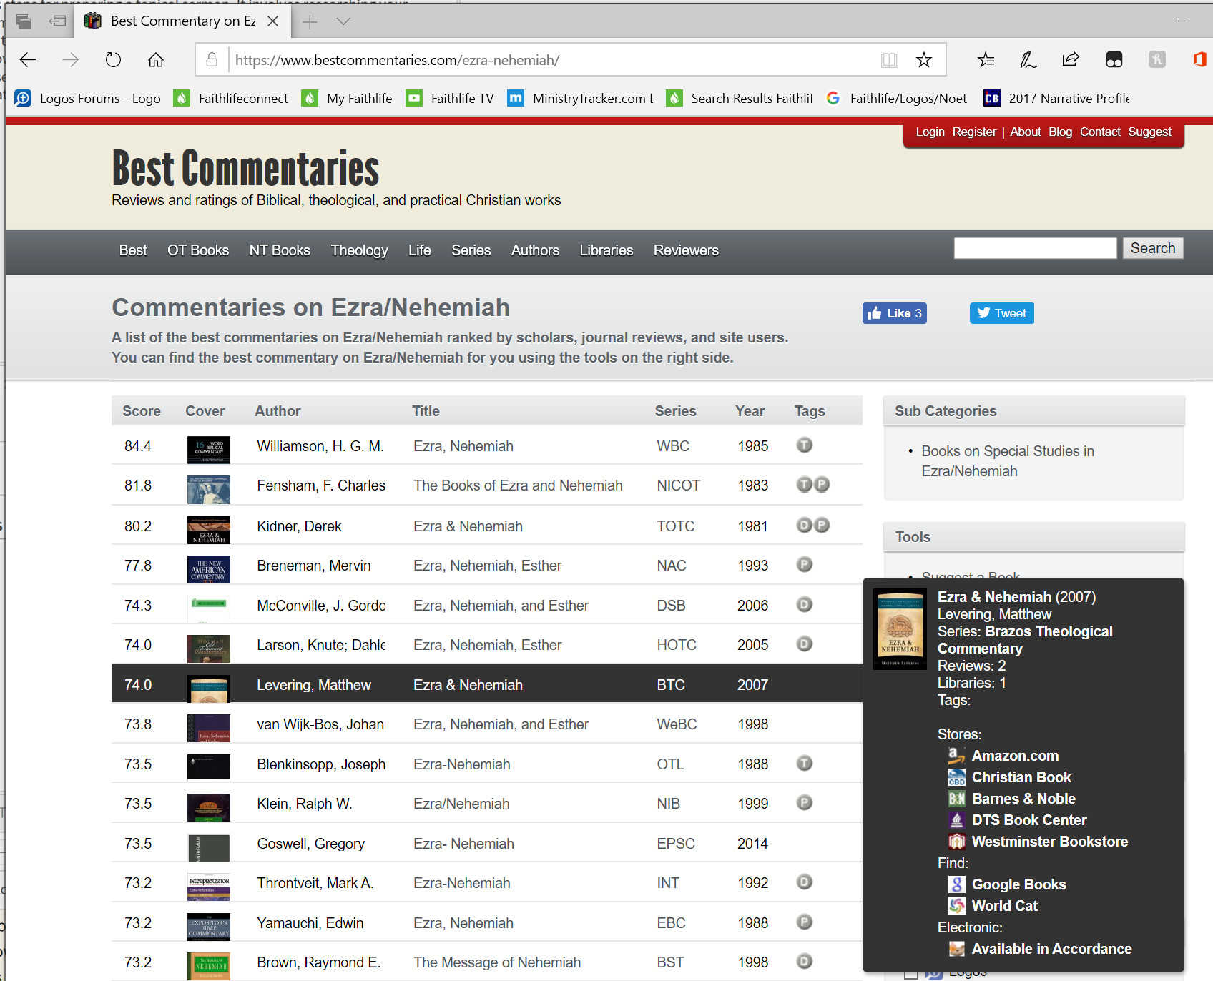
Task: Set tabs aside icon
Action: [x=58, y=21]
